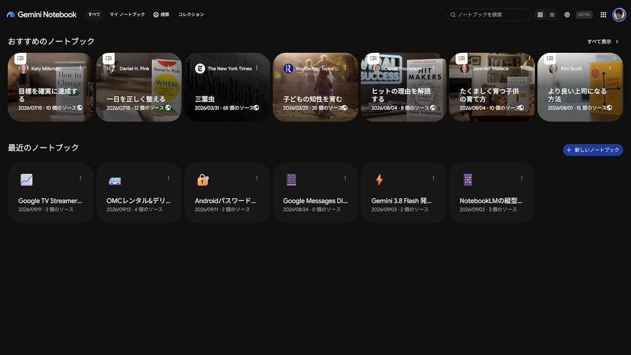Open the 目標を確実に達成する notebook

[51, 87]
